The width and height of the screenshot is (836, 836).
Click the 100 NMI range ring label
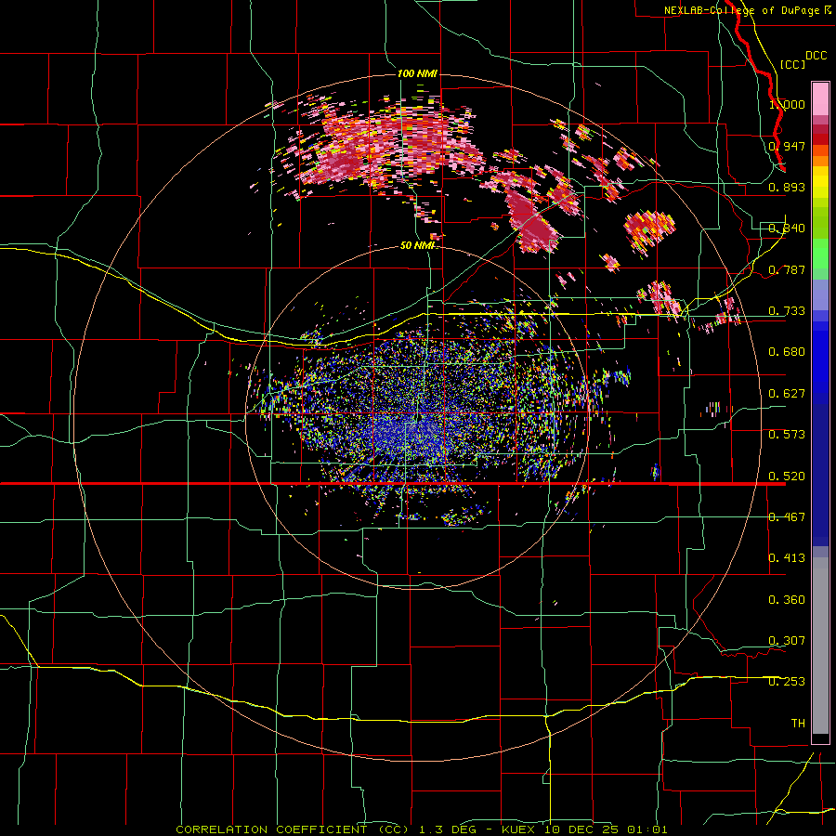click(x=417, y=73)
